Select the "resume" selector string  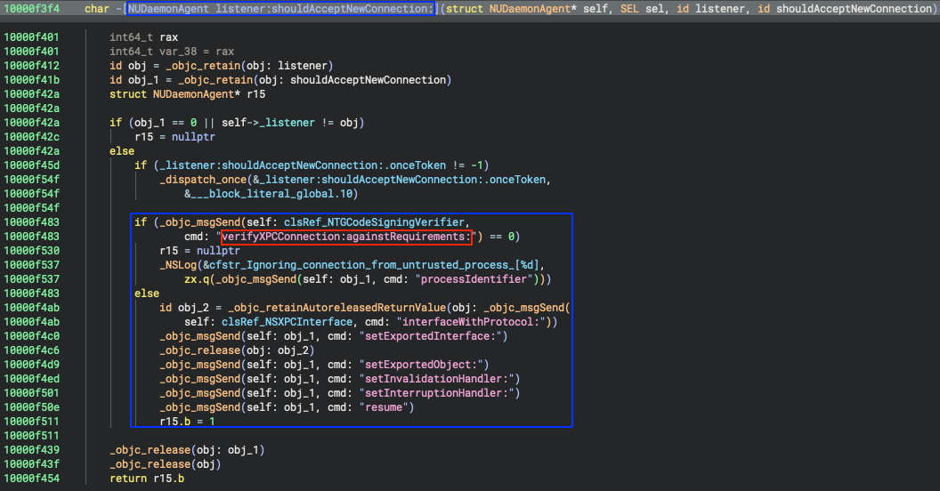coord(385,407)
